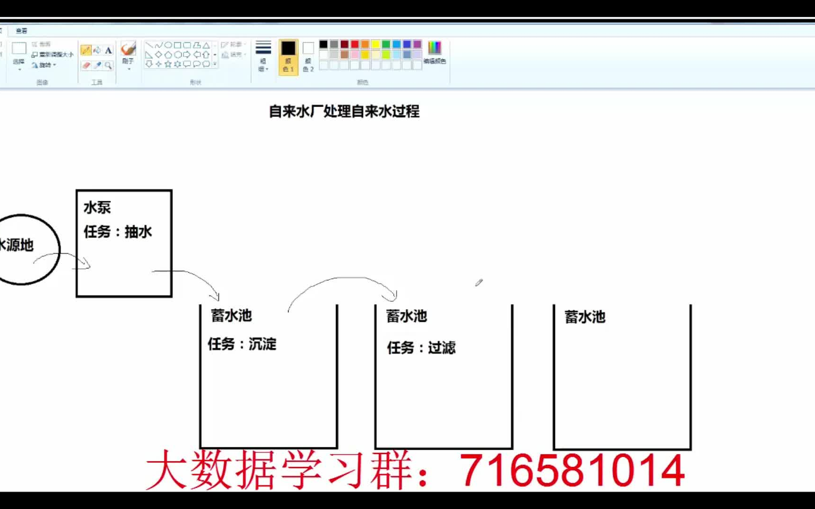The width and height of the screenshot is (815, 509).
Task: Choose the Right triangle shape
Action: [149, 55]
